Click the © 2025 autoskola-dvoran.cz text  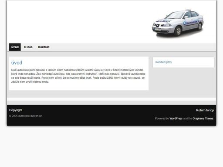click(x=26, y=116)
